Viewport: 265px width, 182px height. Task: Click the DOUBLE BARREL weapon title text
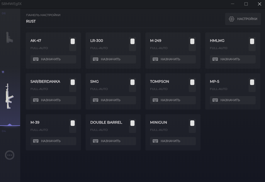(106, 122)
